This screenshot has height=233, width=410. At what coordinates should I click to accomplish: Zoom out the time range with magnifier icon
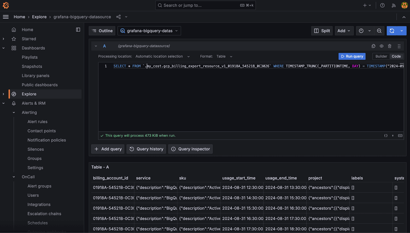click(x=379, y=31)
